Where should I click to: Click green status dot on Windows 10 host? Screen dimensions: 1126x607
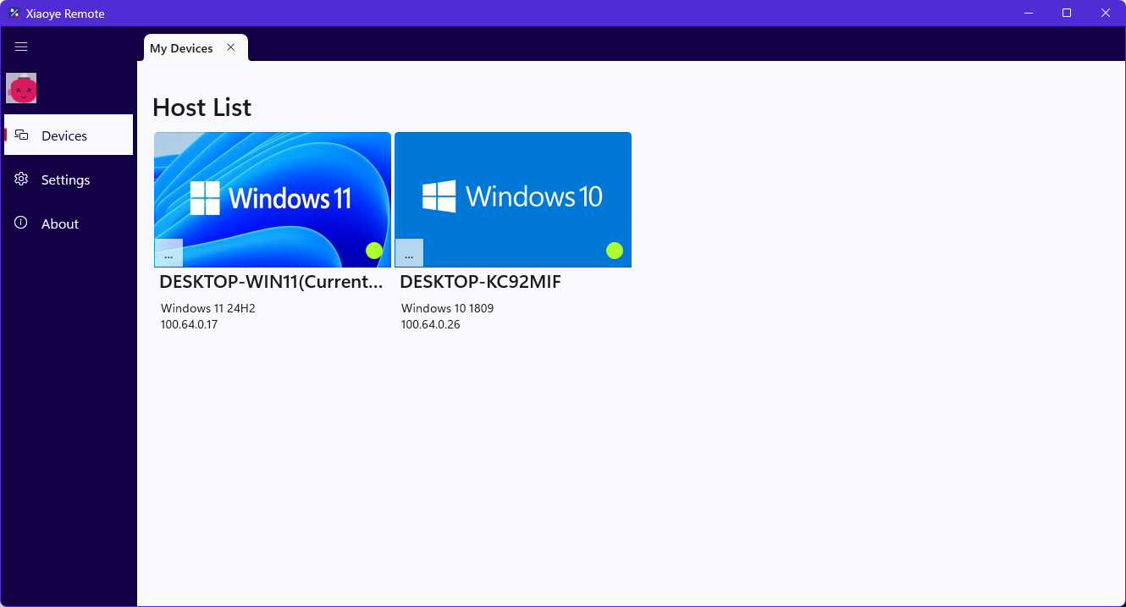615,251
